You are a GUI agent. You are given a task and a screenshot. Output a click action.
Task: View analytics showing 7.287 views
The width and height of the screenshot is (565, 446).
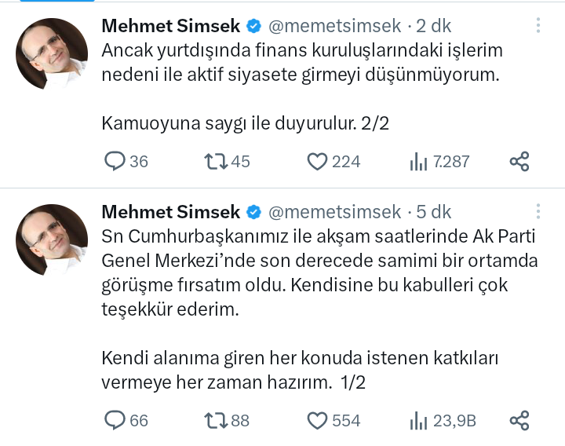click(418, 162)
